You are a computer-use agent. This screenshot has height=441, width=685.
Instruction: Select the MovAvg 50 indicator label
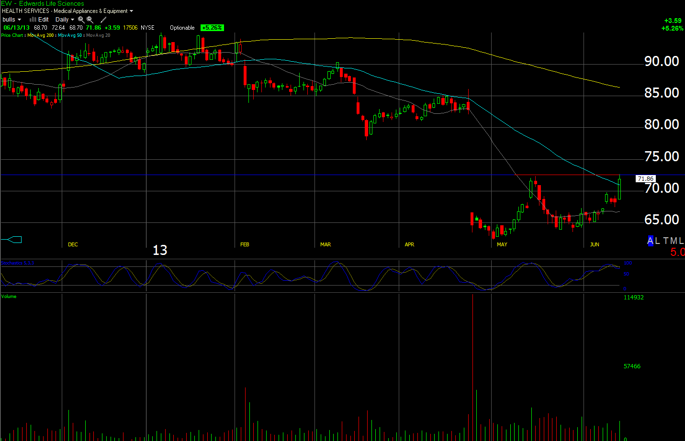70,35
